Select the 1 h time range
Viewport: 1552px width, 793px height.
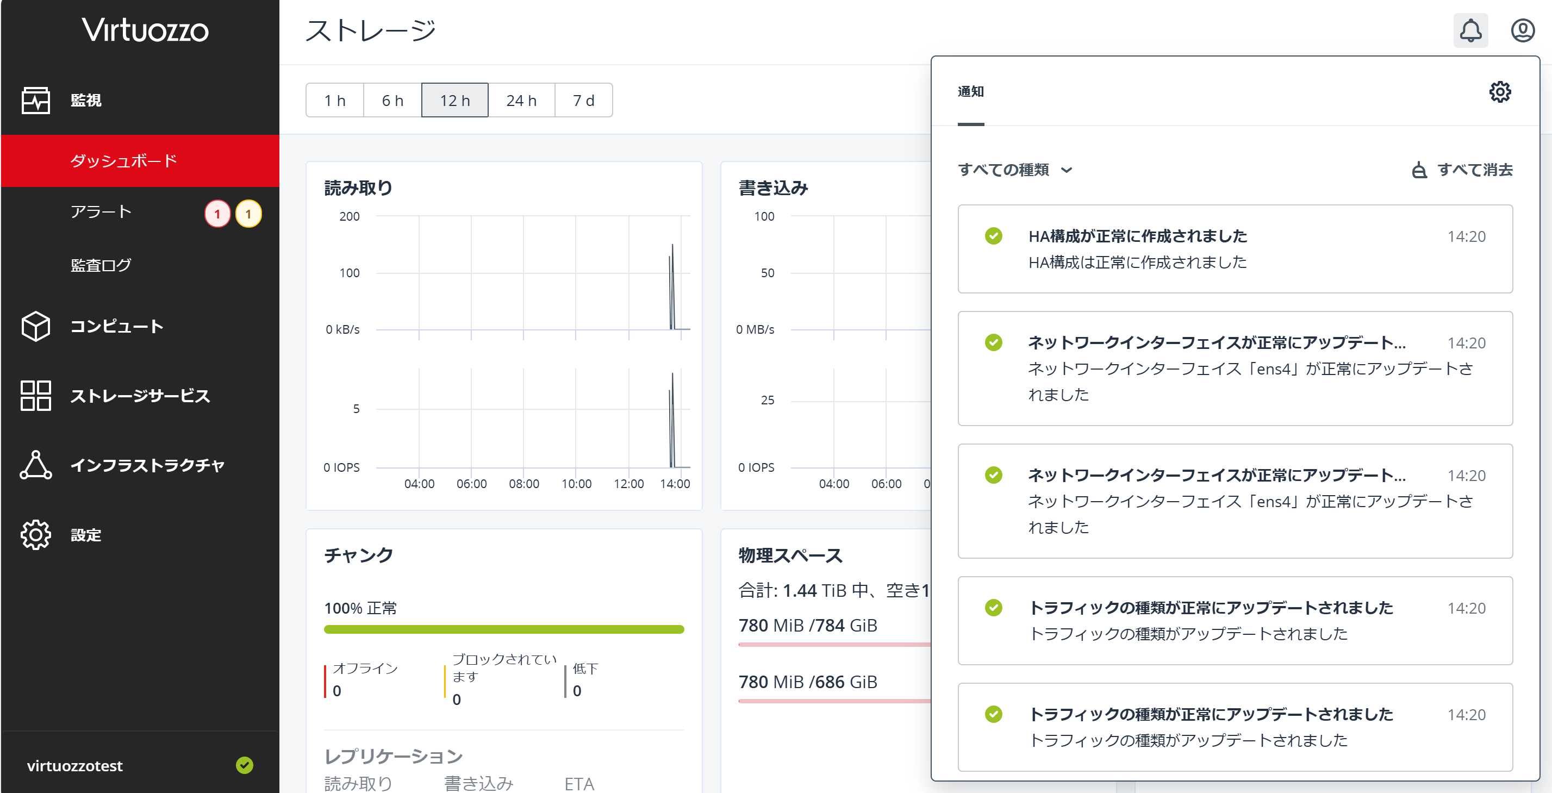pos(335,101)
